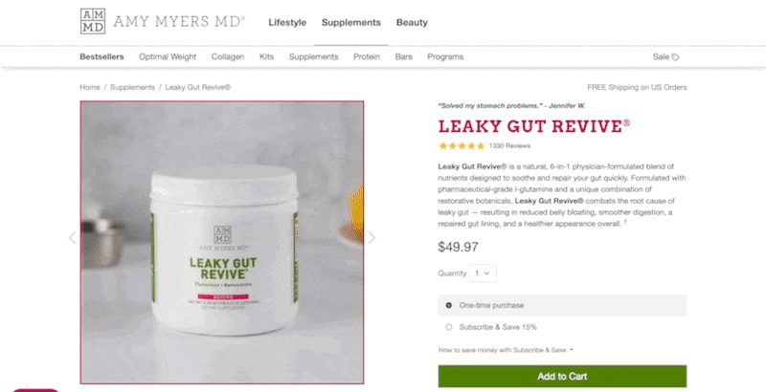The width and height of the screenshot is (766, 392).
Task: Click the Leaky Gut Revive product image
Action: click(x=222, y=242)
